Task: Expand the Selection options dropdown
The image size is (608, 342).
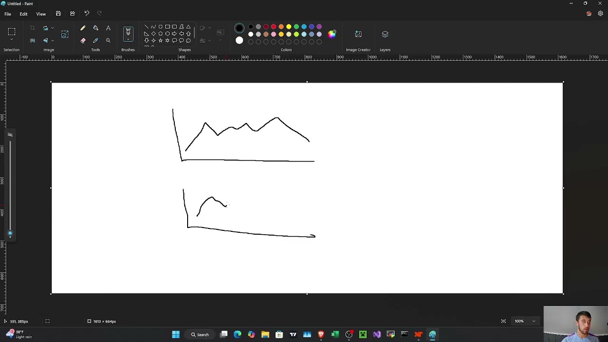Action: click(x=11, y=40)
